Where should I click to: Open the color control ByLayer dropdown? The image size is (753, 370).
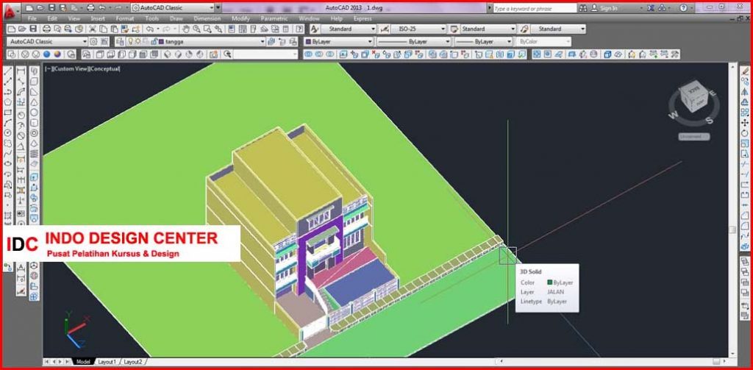338,42
